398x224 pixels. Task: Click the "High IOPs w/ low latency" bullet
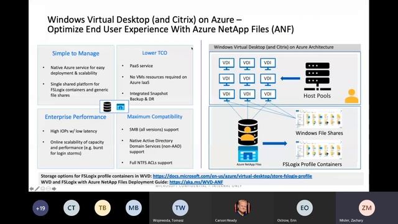point(73,131)
